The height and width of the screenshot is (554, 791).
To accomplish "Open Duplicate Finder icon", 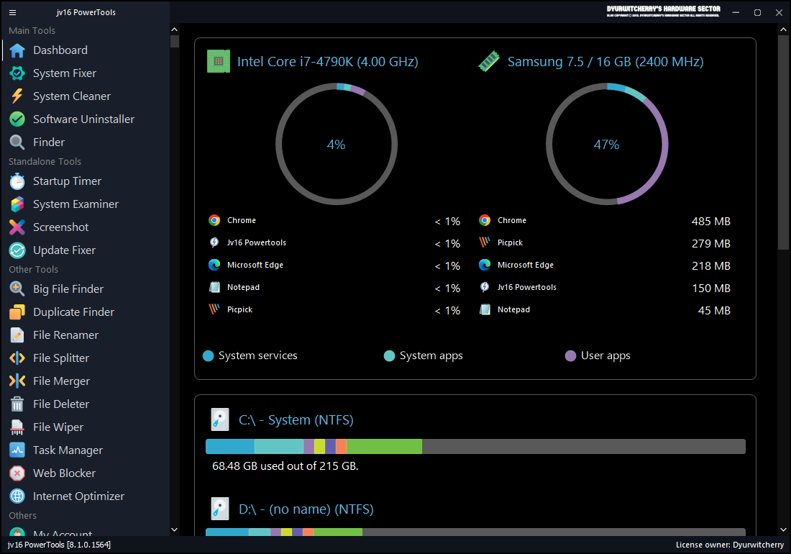I will click(17, 312).
